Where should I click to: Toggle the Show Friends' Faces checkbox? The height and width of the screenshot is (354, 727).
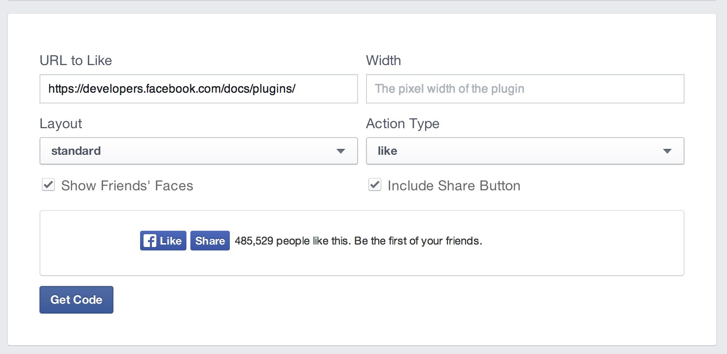click(48, 185)
